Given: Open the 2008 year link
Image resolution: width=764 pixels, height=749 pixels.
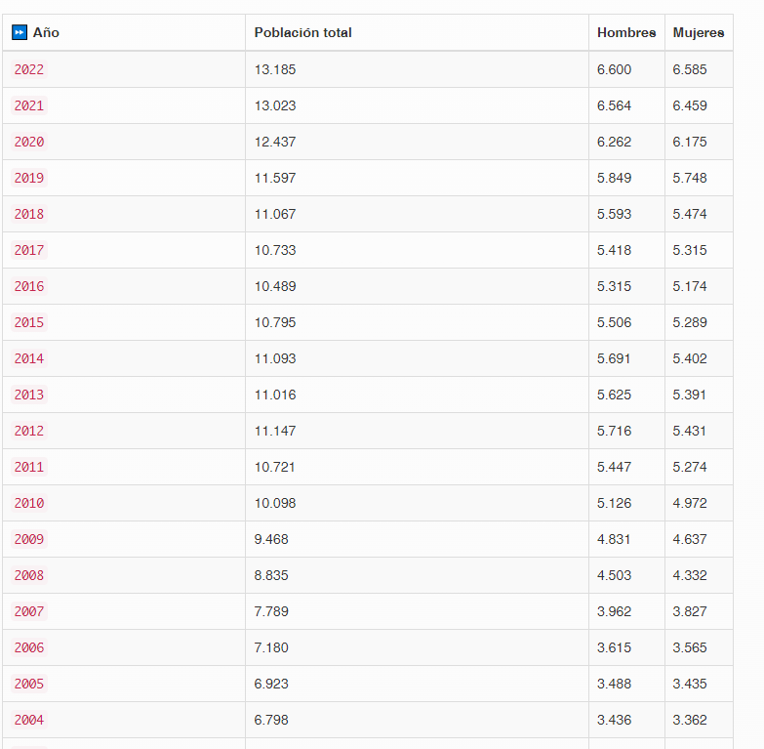Looking at the screenshot, I should [x=29, y=575].
